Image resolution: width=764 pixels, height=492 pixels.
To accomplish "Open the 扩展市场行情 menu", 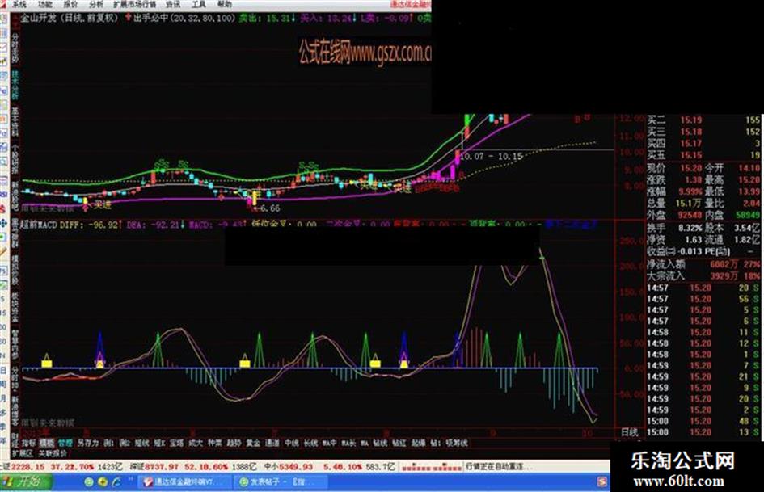I will click(134, 4).
